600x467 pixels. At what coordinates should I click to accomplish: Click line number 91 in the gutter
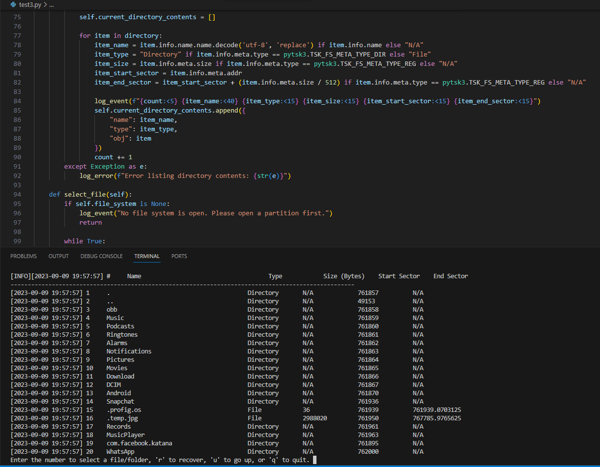(x=17, y=166)
